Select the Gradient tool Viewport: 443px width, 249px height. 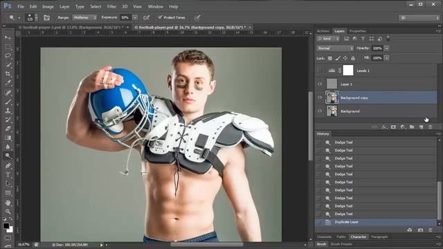(8, 138)
